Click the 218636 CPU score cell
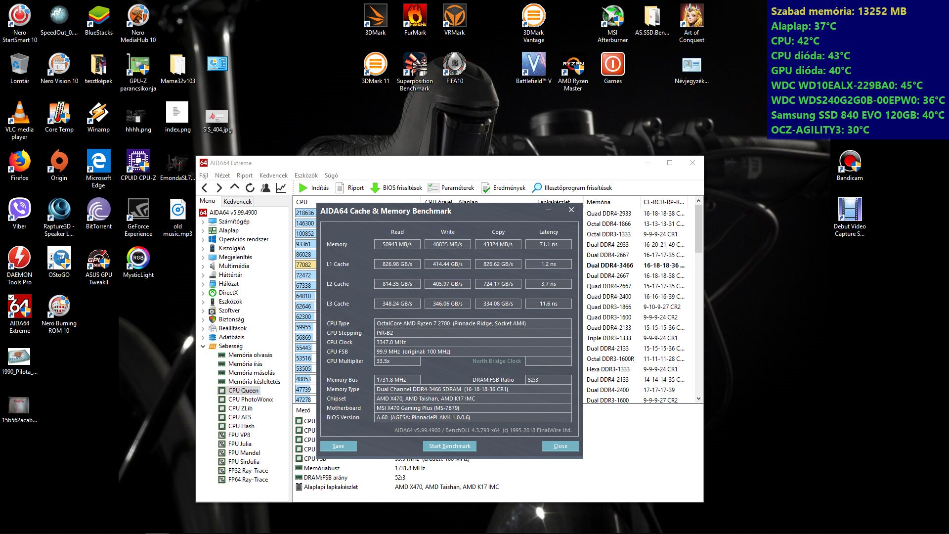Image resolution: width=949 pixels, height=534 pixels. tap(305, 213)
